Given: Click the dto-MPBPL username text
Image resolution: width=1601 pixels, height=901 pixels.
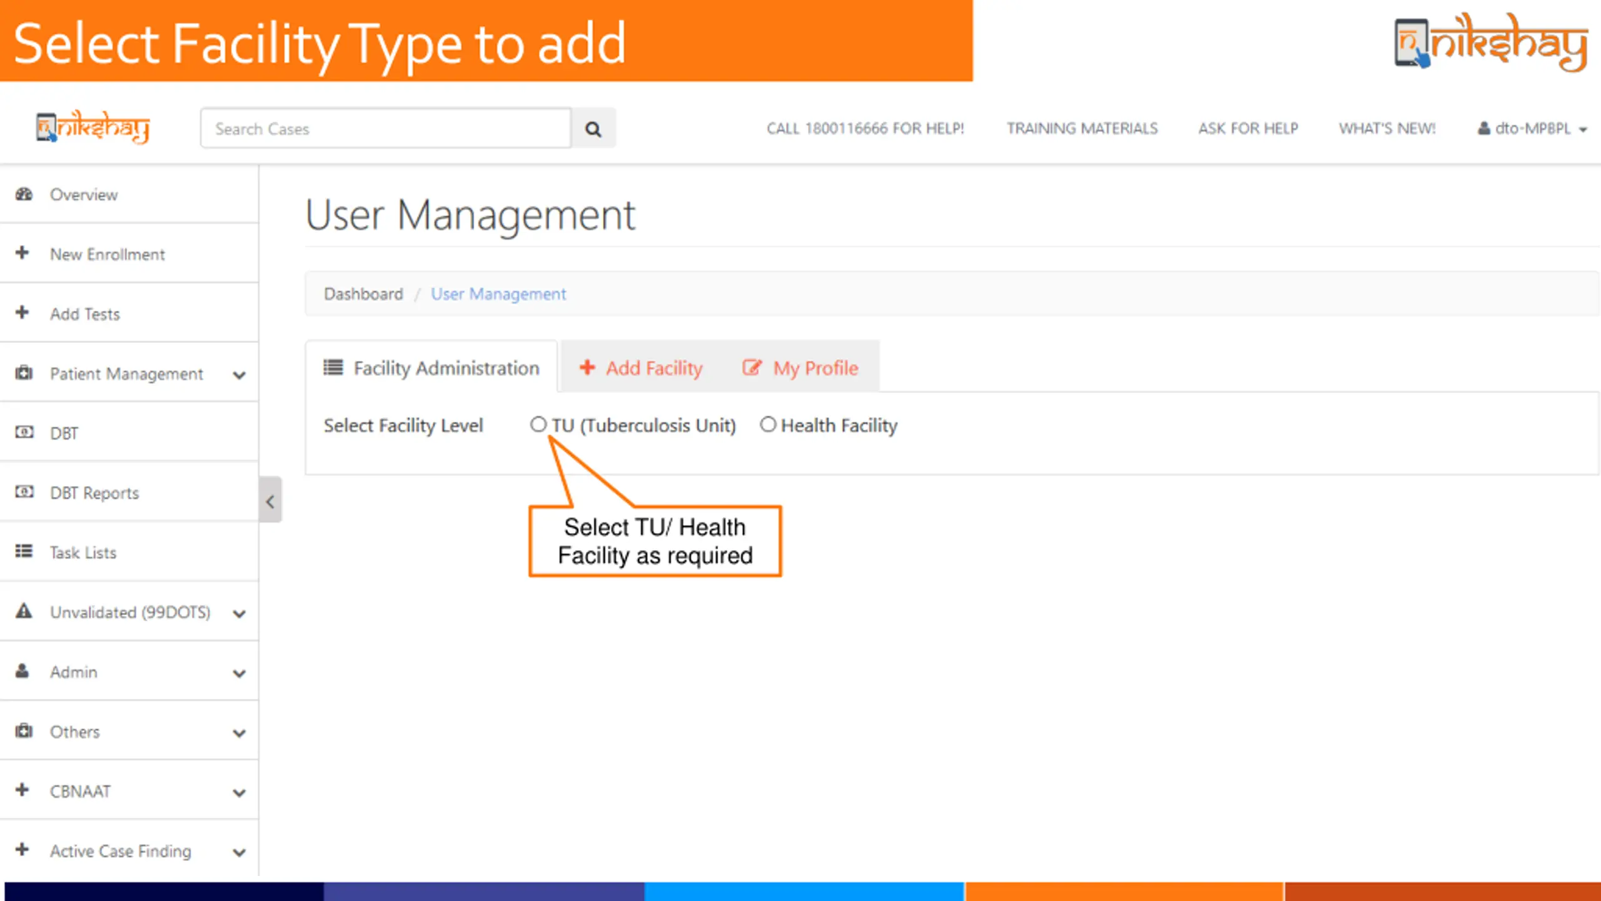Looking at the screenshot, I should (x=1533, y=128).
